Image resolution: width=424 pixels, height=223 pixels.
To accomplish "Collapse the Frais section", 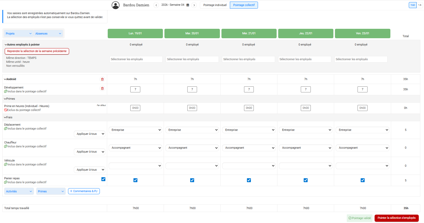I will (x=5, y=118).
